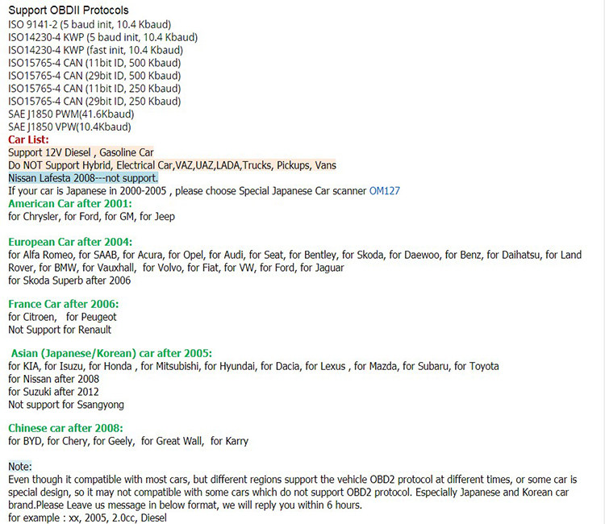Click 'ISO15765-4 CAN (11bit ID, 500 Kbaud)'
Screen dimensions: 605x524
coord(94,63)
